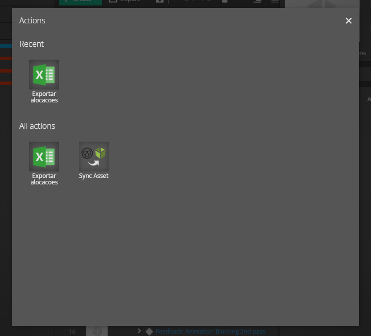Click the diamond icon beside the Feedback task
The width and height of the screenshot is (371, 336).
tap(149, 332)
